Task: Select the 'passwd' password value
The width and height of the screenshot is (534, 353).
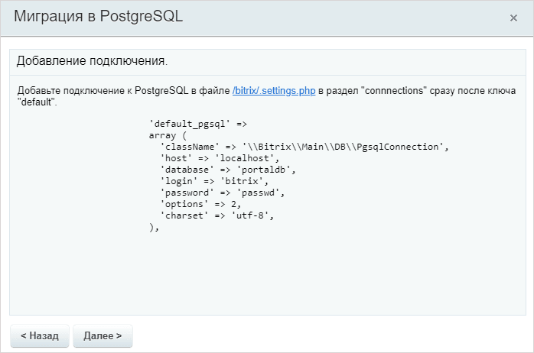Action: (258, 193)
